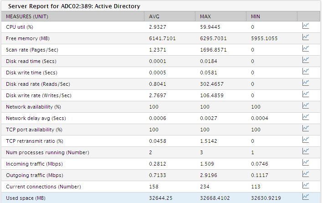The height and width of the screenshot is (203, 322).
Task: Select the 'Network availability (%)' label
Action: coord(33,107)
